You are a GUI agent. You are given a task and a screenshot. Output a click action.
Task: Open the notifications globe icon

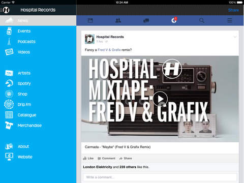[174, 20]
